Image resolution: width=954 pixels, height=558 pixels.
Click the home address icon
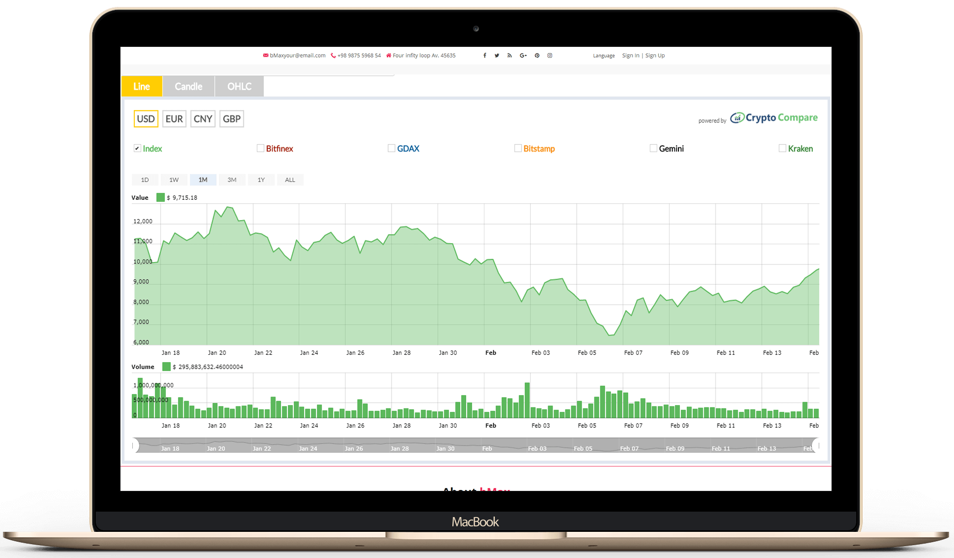click(389, 55)
